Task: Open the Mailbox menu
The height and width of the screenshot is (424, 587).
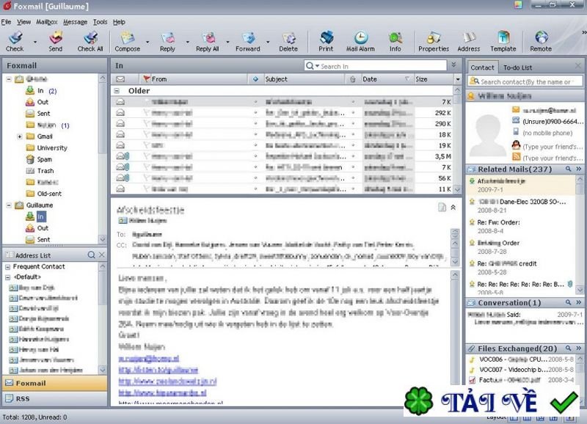Action: pos(47,22)
